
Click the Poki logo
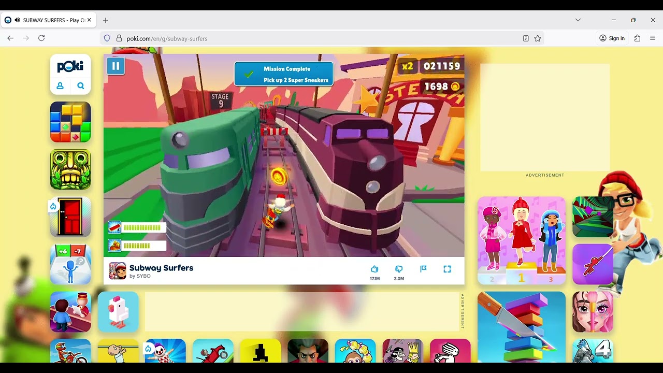point(70,66)
